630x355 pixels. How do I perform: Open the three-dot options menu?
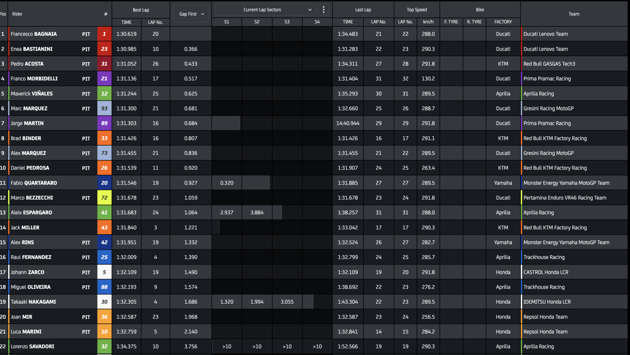324,10
